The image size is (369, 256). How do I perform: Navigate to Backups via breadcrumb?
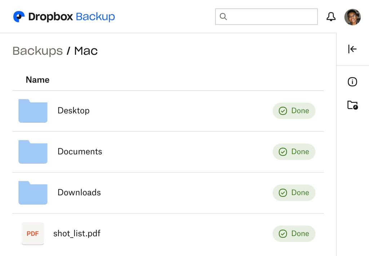point(37,51)
